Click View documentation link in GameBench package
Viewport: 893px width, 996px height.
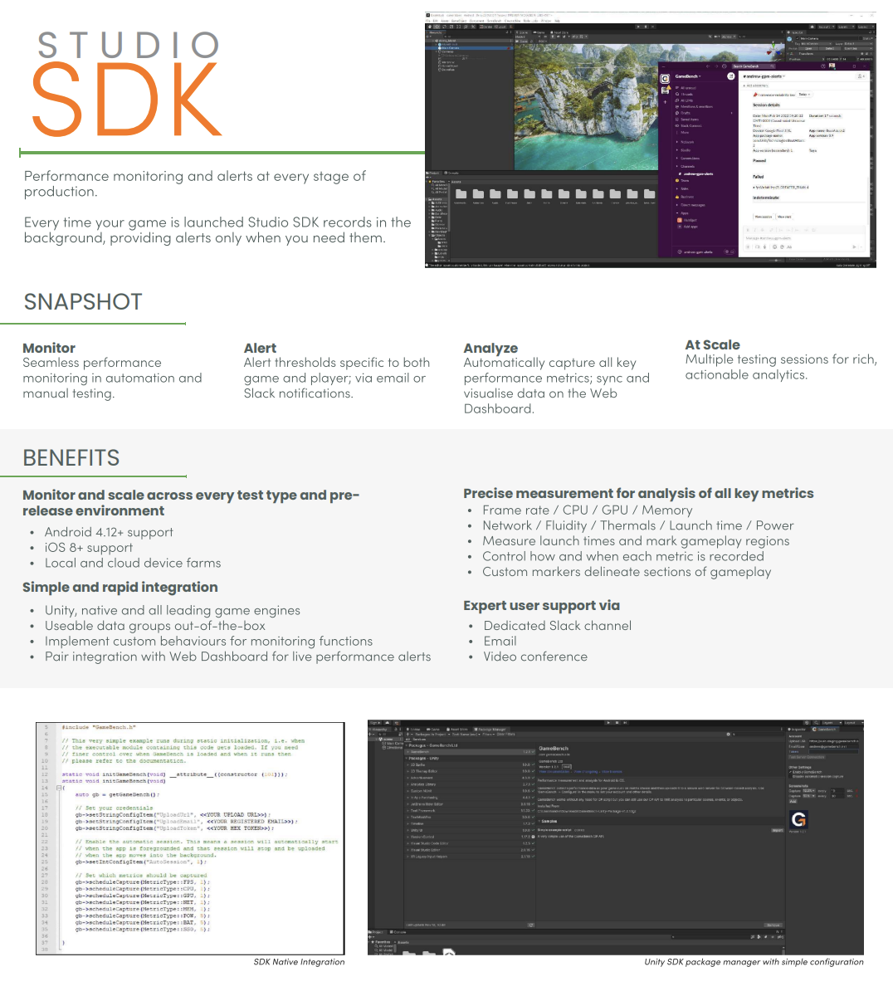[x=554, y=771]
